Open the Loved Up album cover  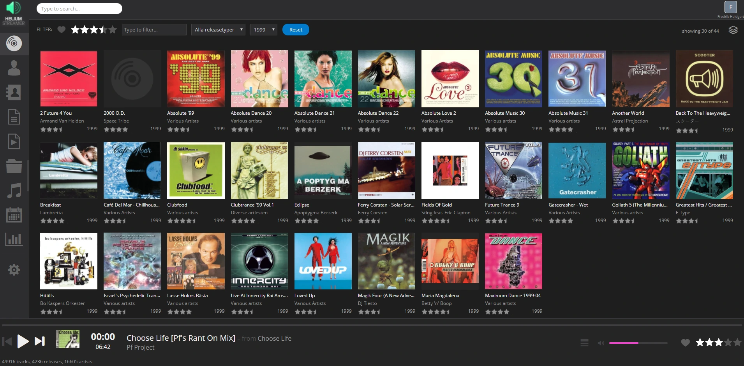[x=323, y=261]
